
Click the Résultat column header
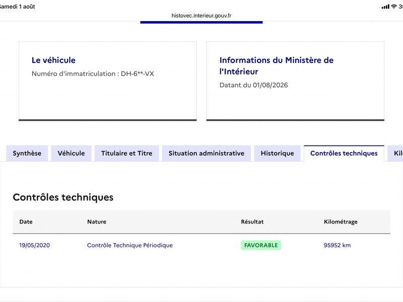(252, 221)
